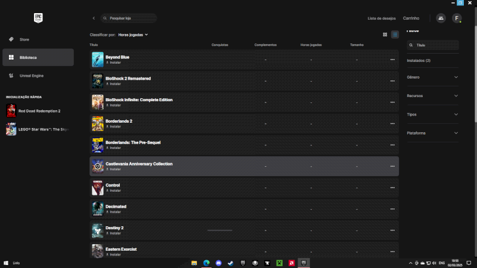Viewport: 477px width, 268px height.
Task: Click the back arrow navigation button
Action: tap(94, 18)
